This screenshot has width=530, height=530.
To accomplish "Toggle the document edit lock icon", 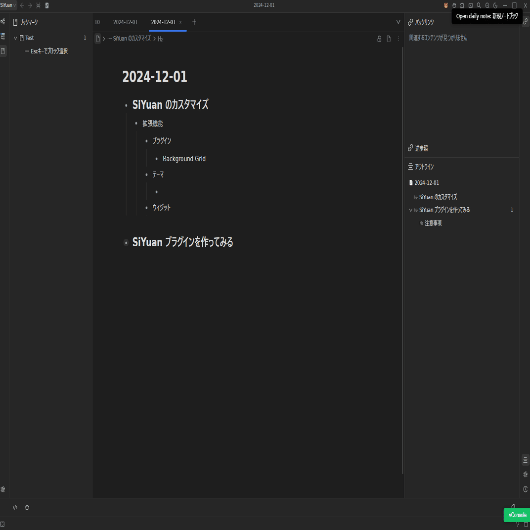I will point(379,39).
